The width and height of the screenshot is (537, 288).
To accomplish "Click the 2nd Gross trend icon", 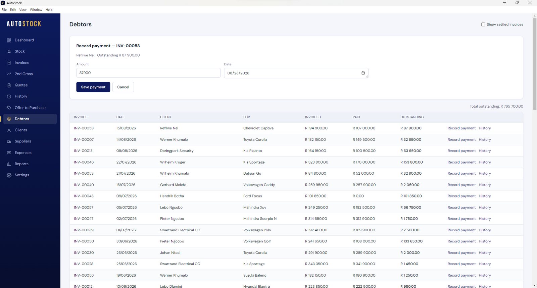I will click(9, 74).
